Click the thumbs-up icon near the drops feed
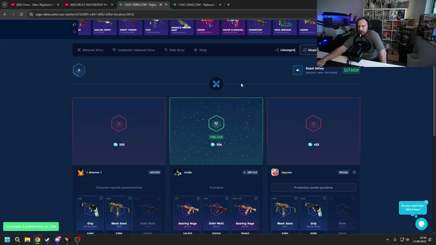Image resolution: width=436 pixels, height=245 pixels. point(75,24)
